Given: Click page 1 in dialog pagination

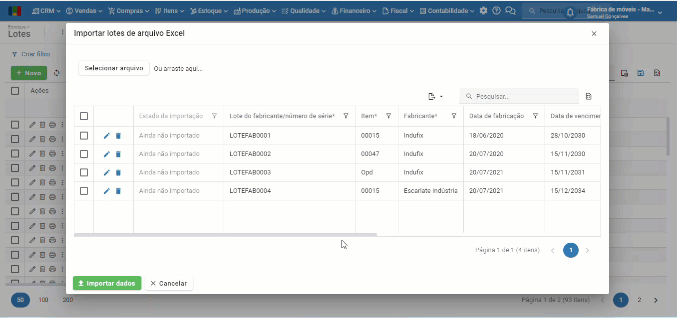Looking at the screenshot, I should pyautogui.click(x=571, y=250).
